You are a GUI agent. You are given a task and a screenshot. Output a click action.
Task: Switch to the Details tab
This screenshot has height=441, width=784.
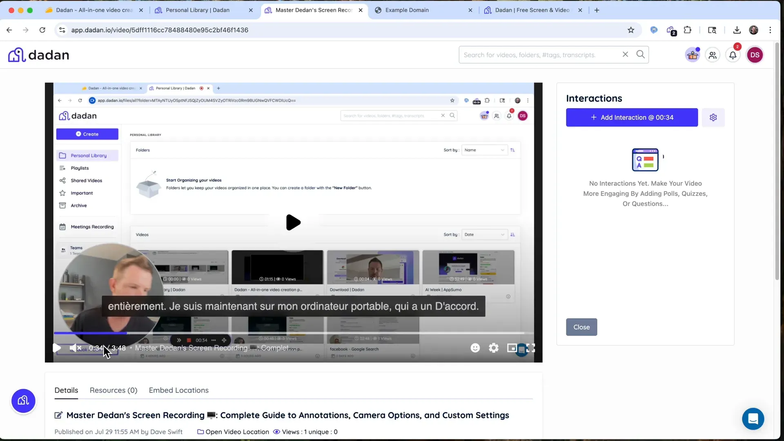(x=66, y=390)
